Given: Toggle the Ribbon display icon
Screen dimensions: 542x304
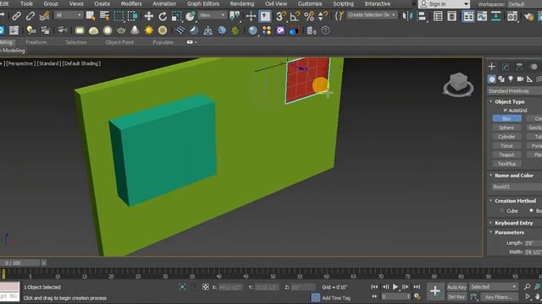Looking at the screenshot, I should pos(468,16).
